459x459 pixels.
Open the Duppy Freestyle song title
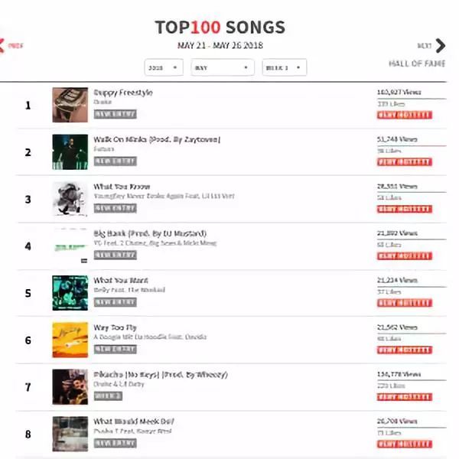point(123,93)
